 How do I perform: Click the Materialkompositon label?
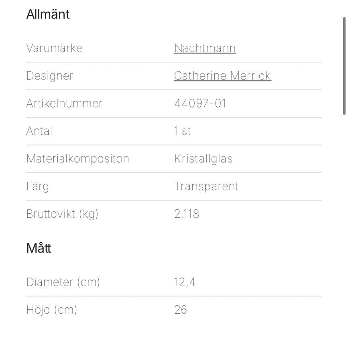coord(77,159)
